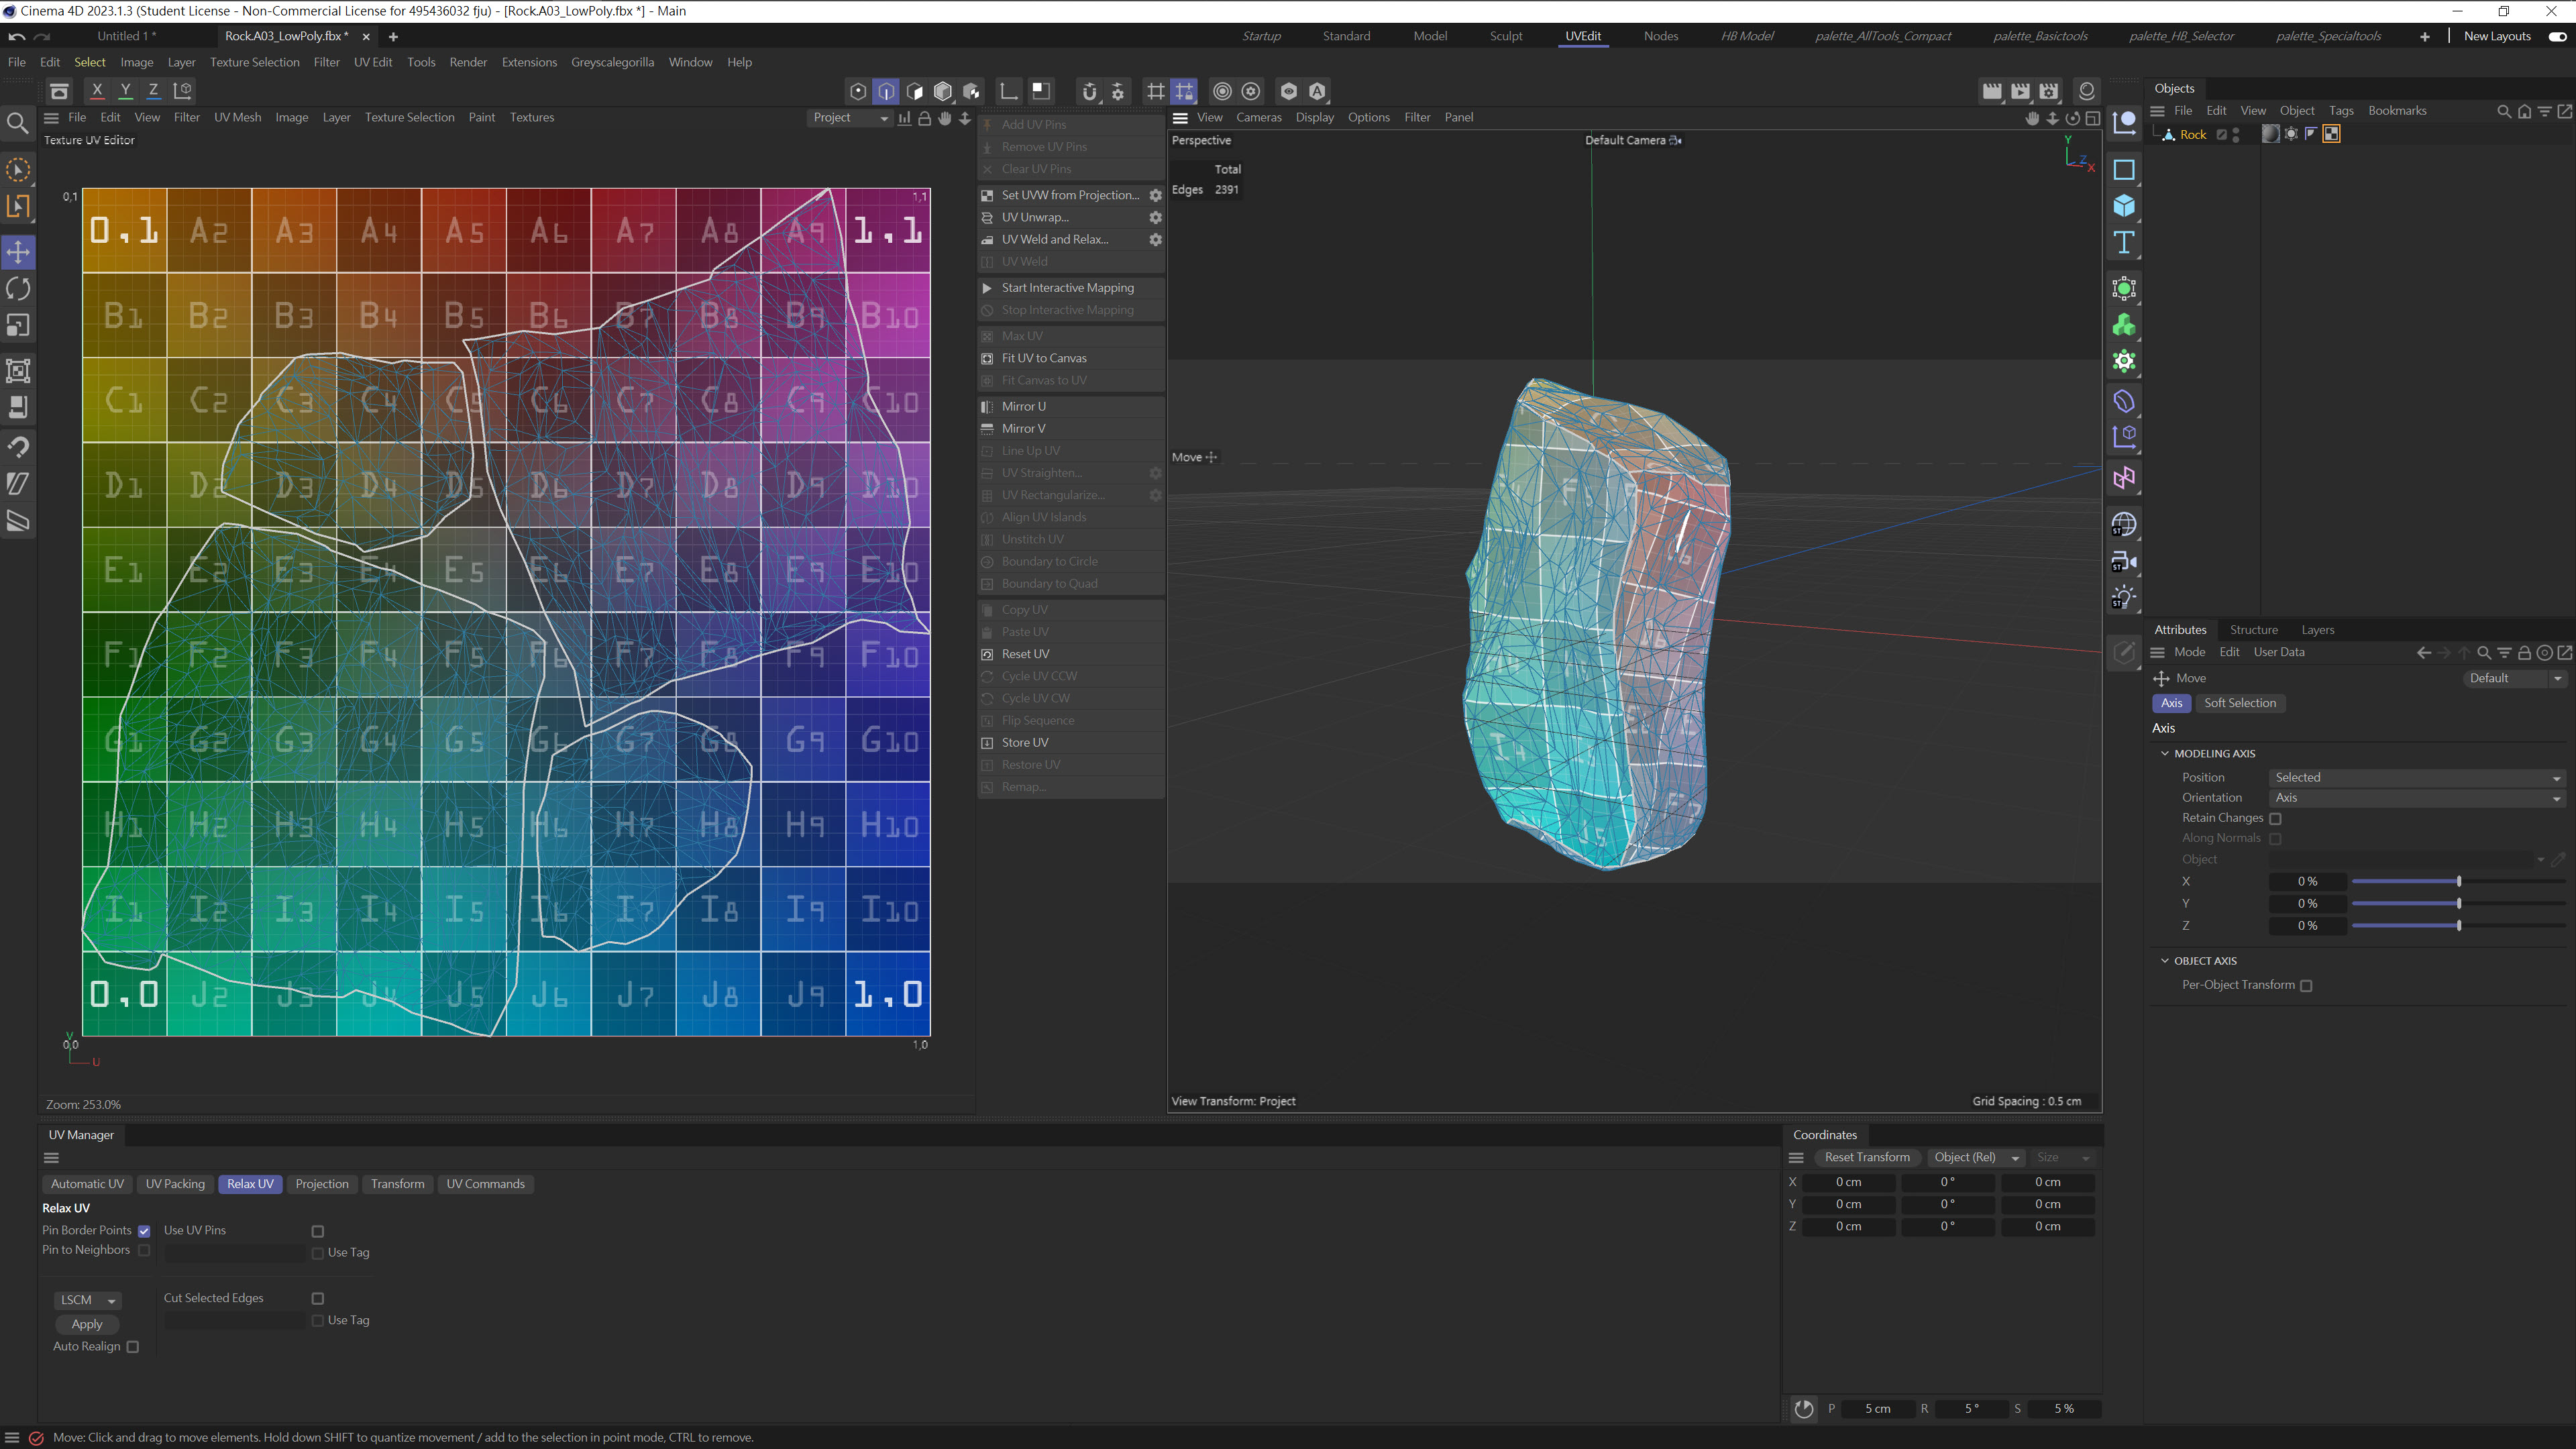The width and height of the screenshot is (2576, 1449).
Task: Open the Position Selected dropdown
Action: [2416, 777]
